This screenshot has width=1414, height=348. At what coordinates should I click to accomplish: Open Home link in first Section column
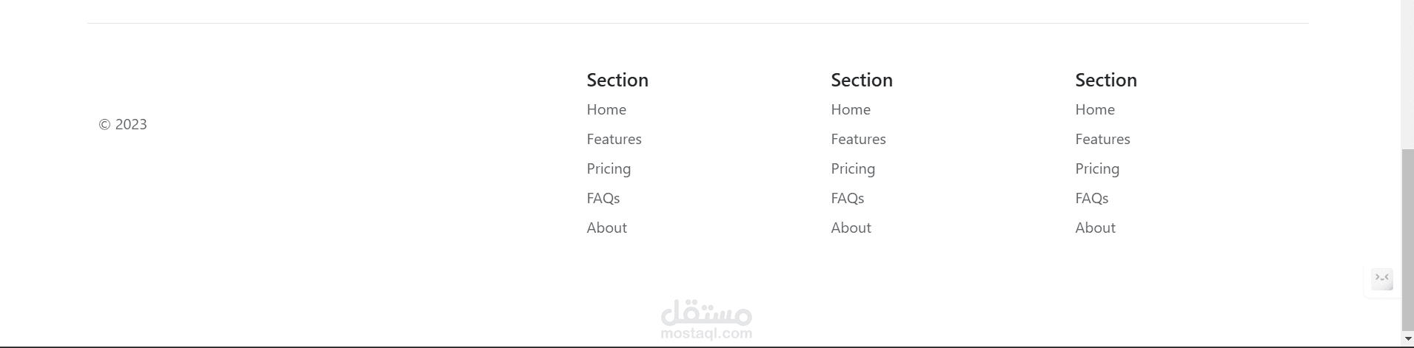pos(606,109)
